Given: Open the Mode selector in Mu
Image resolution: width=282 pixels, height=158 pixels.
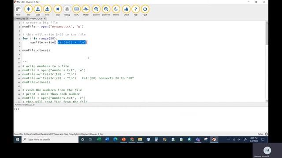Looking at the screenshot, I should tap(18, 11).
